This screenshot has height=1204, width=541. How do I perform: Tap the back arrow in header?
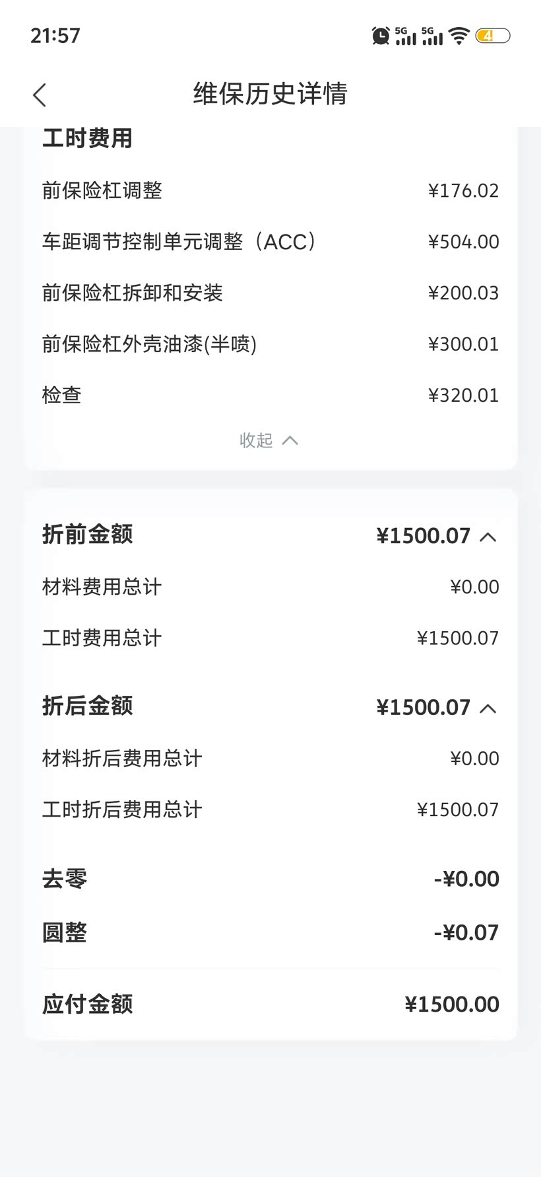click(40, 94)
